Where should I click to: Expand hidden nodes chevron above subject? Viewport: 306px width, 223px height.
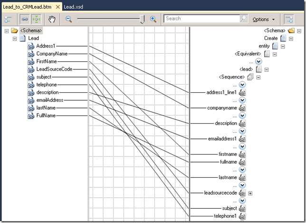[x=242, y=201]
